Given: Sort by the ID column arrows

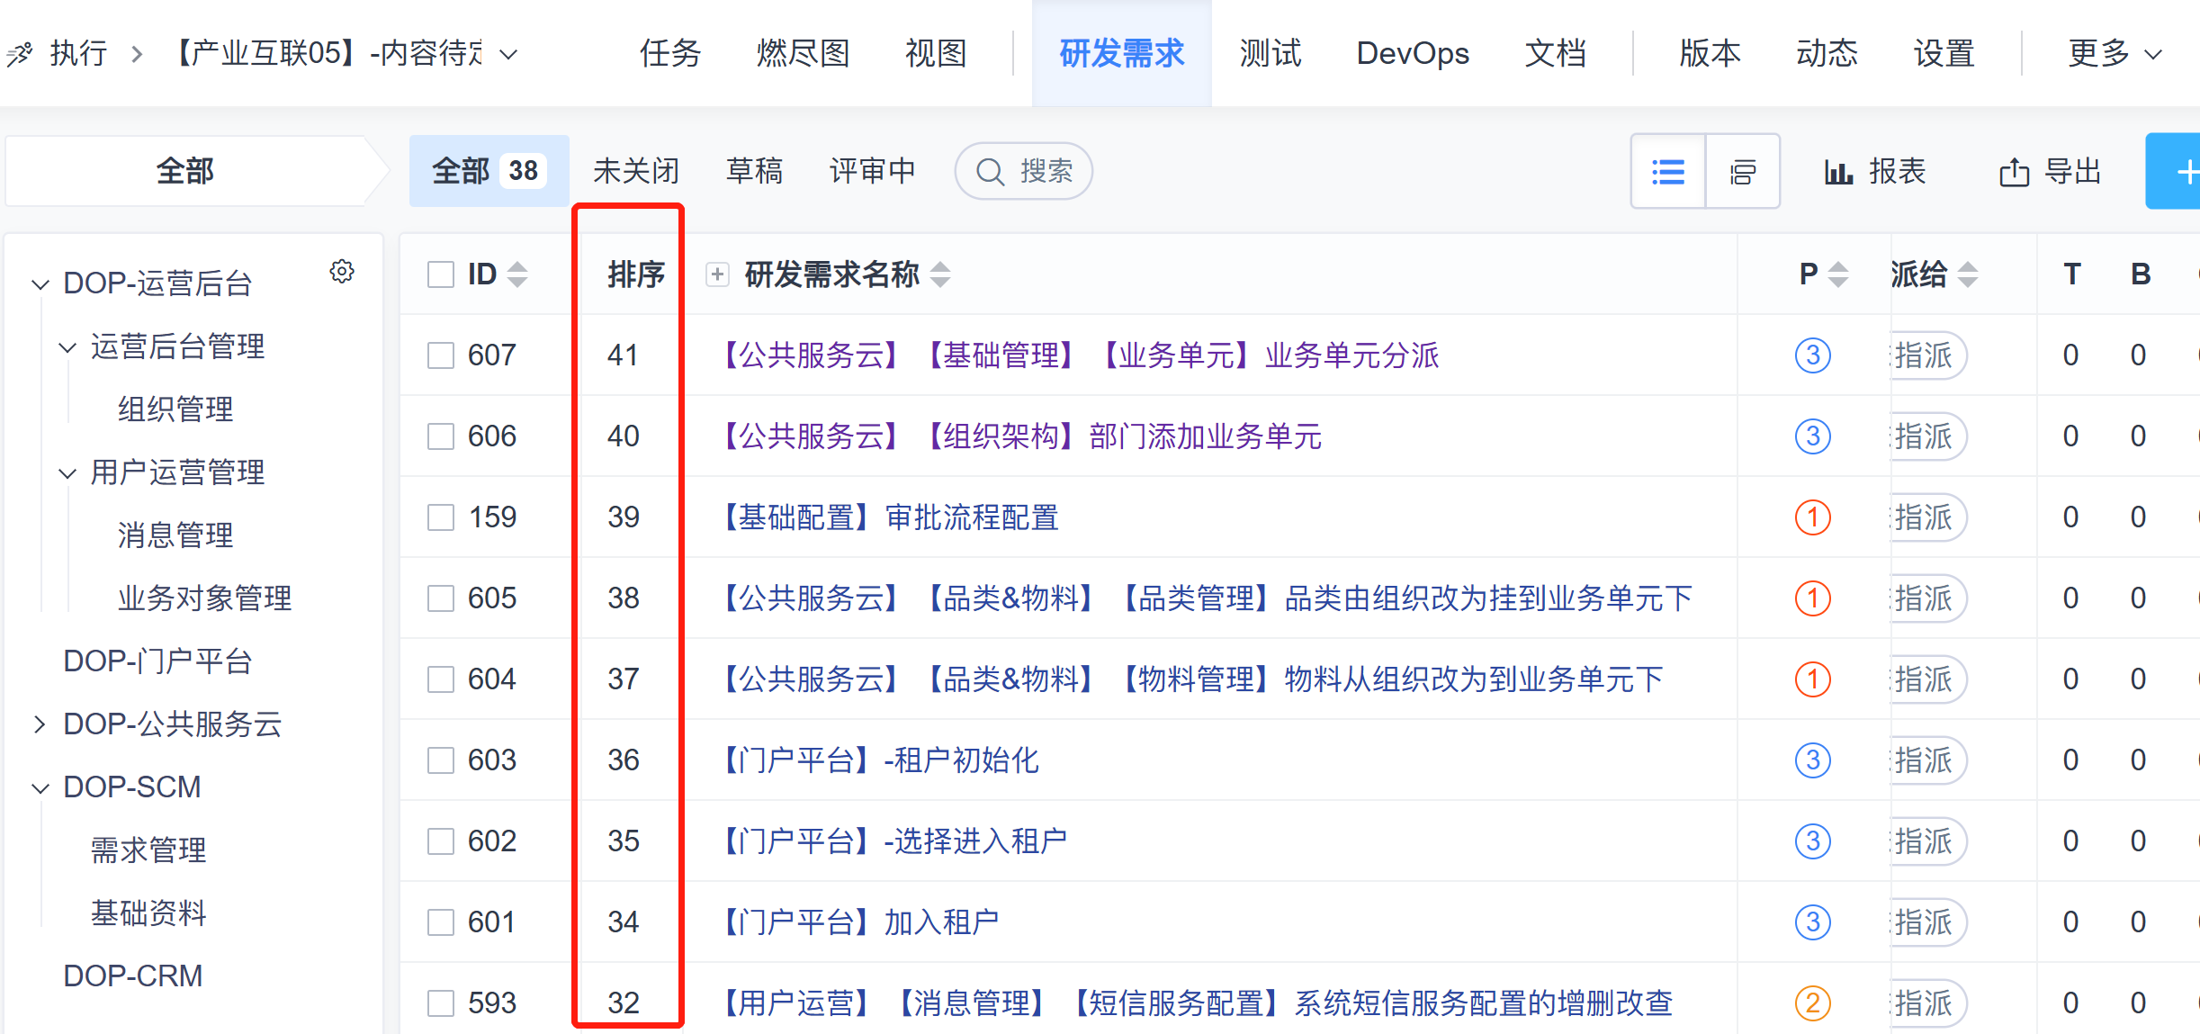Looking at the screenshot, I should click(517, 274).
